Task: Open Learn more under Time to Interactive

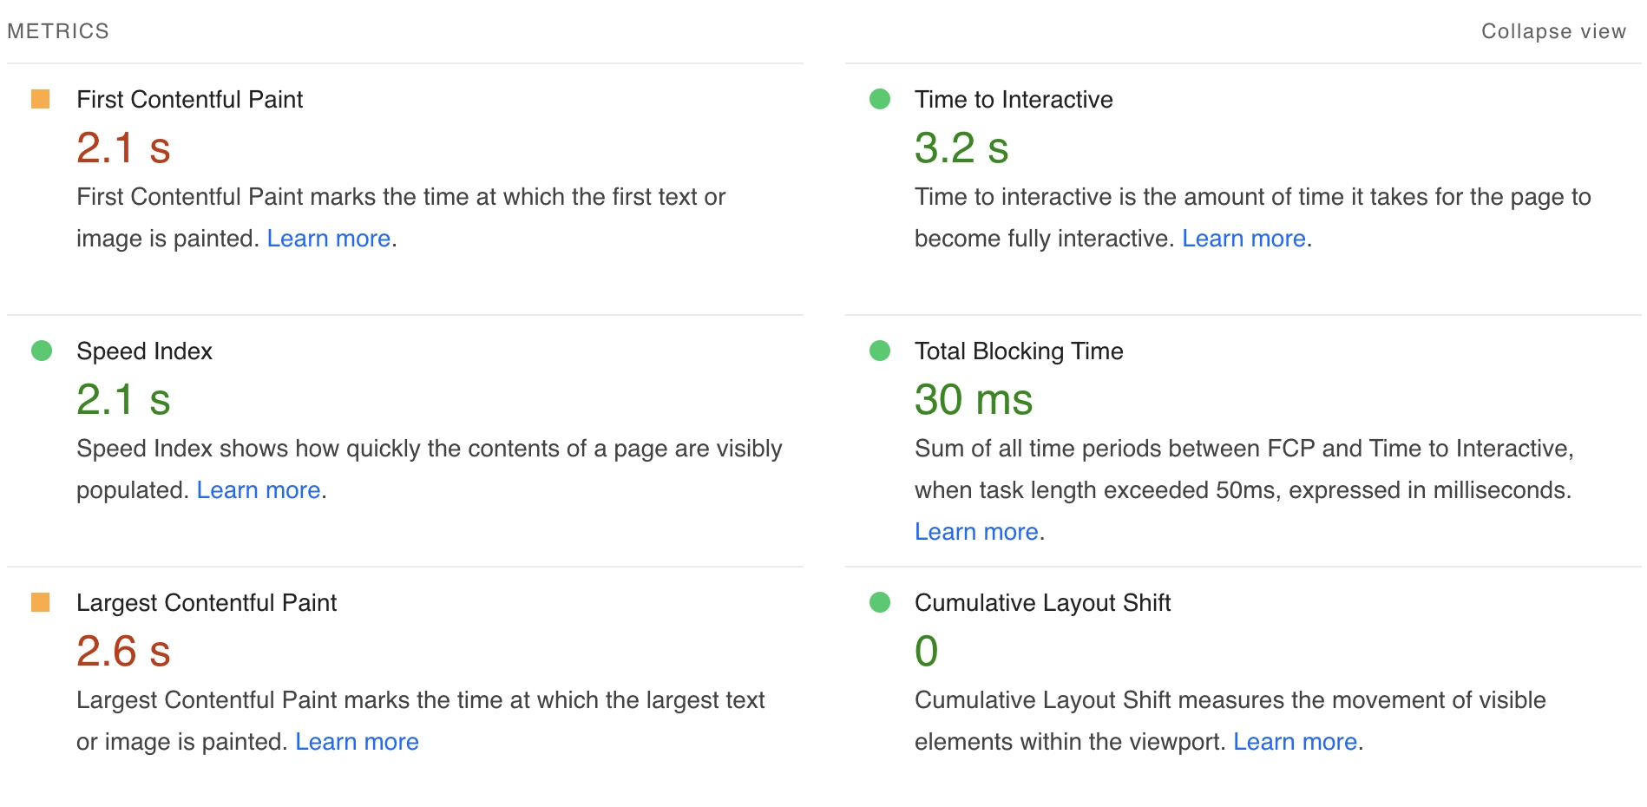Action: [x=1244, y=238]
